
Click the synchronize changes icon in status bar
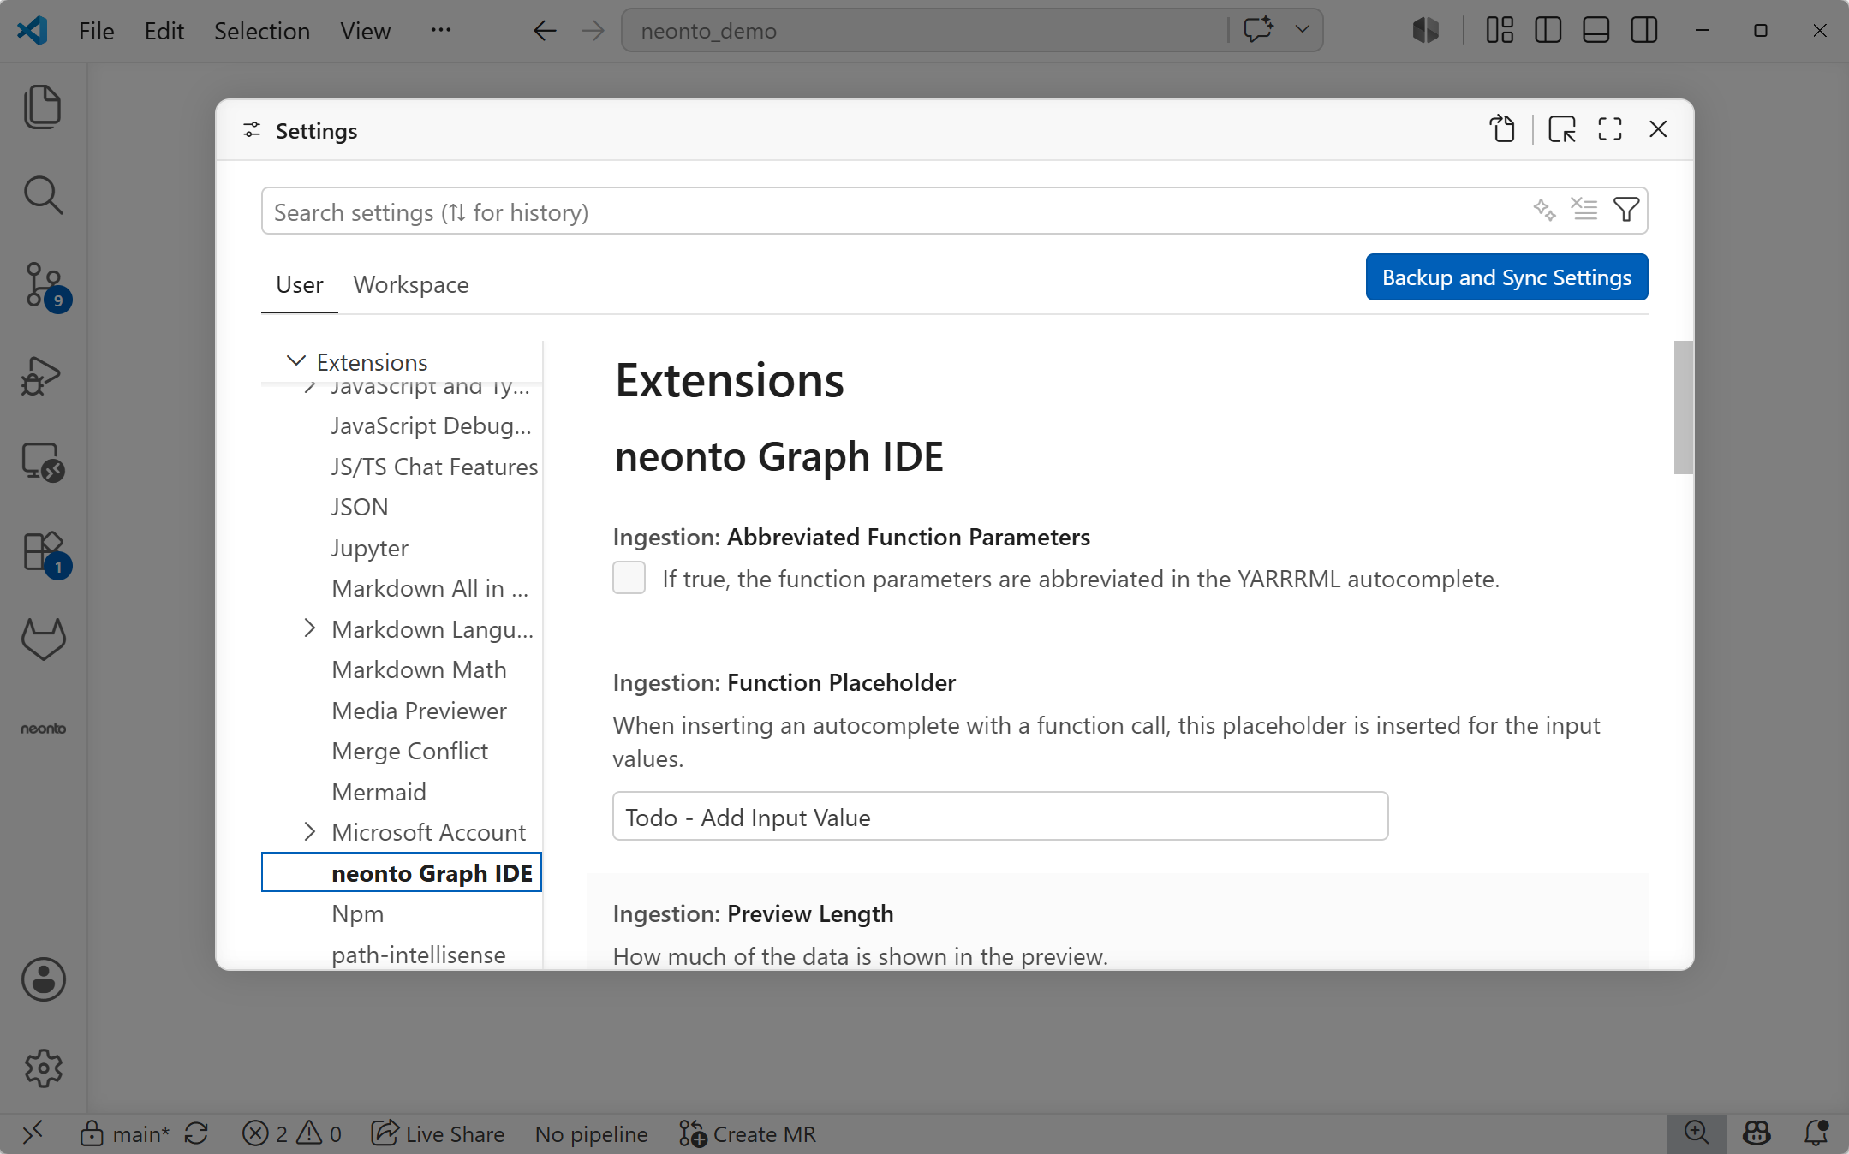tap(196, 1133)
